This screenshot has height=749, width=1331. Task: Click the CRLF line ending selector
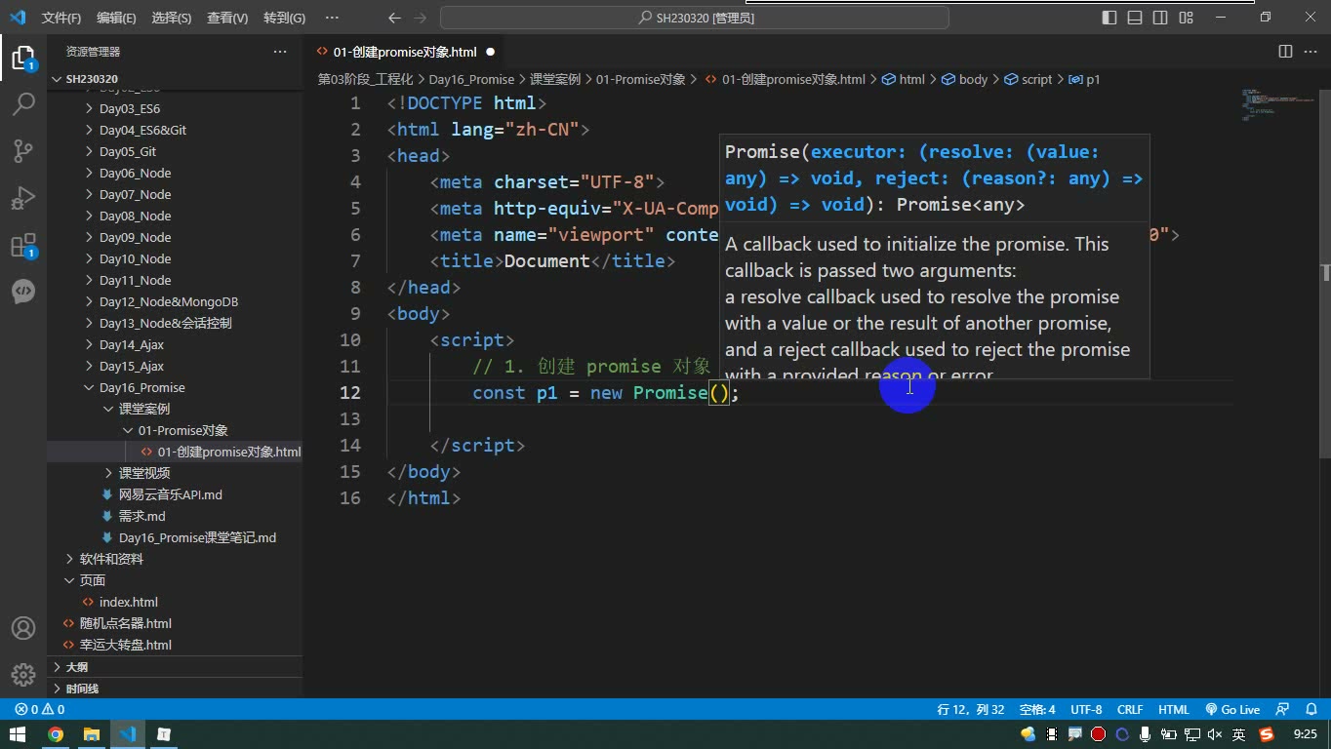pos(1130,710)
